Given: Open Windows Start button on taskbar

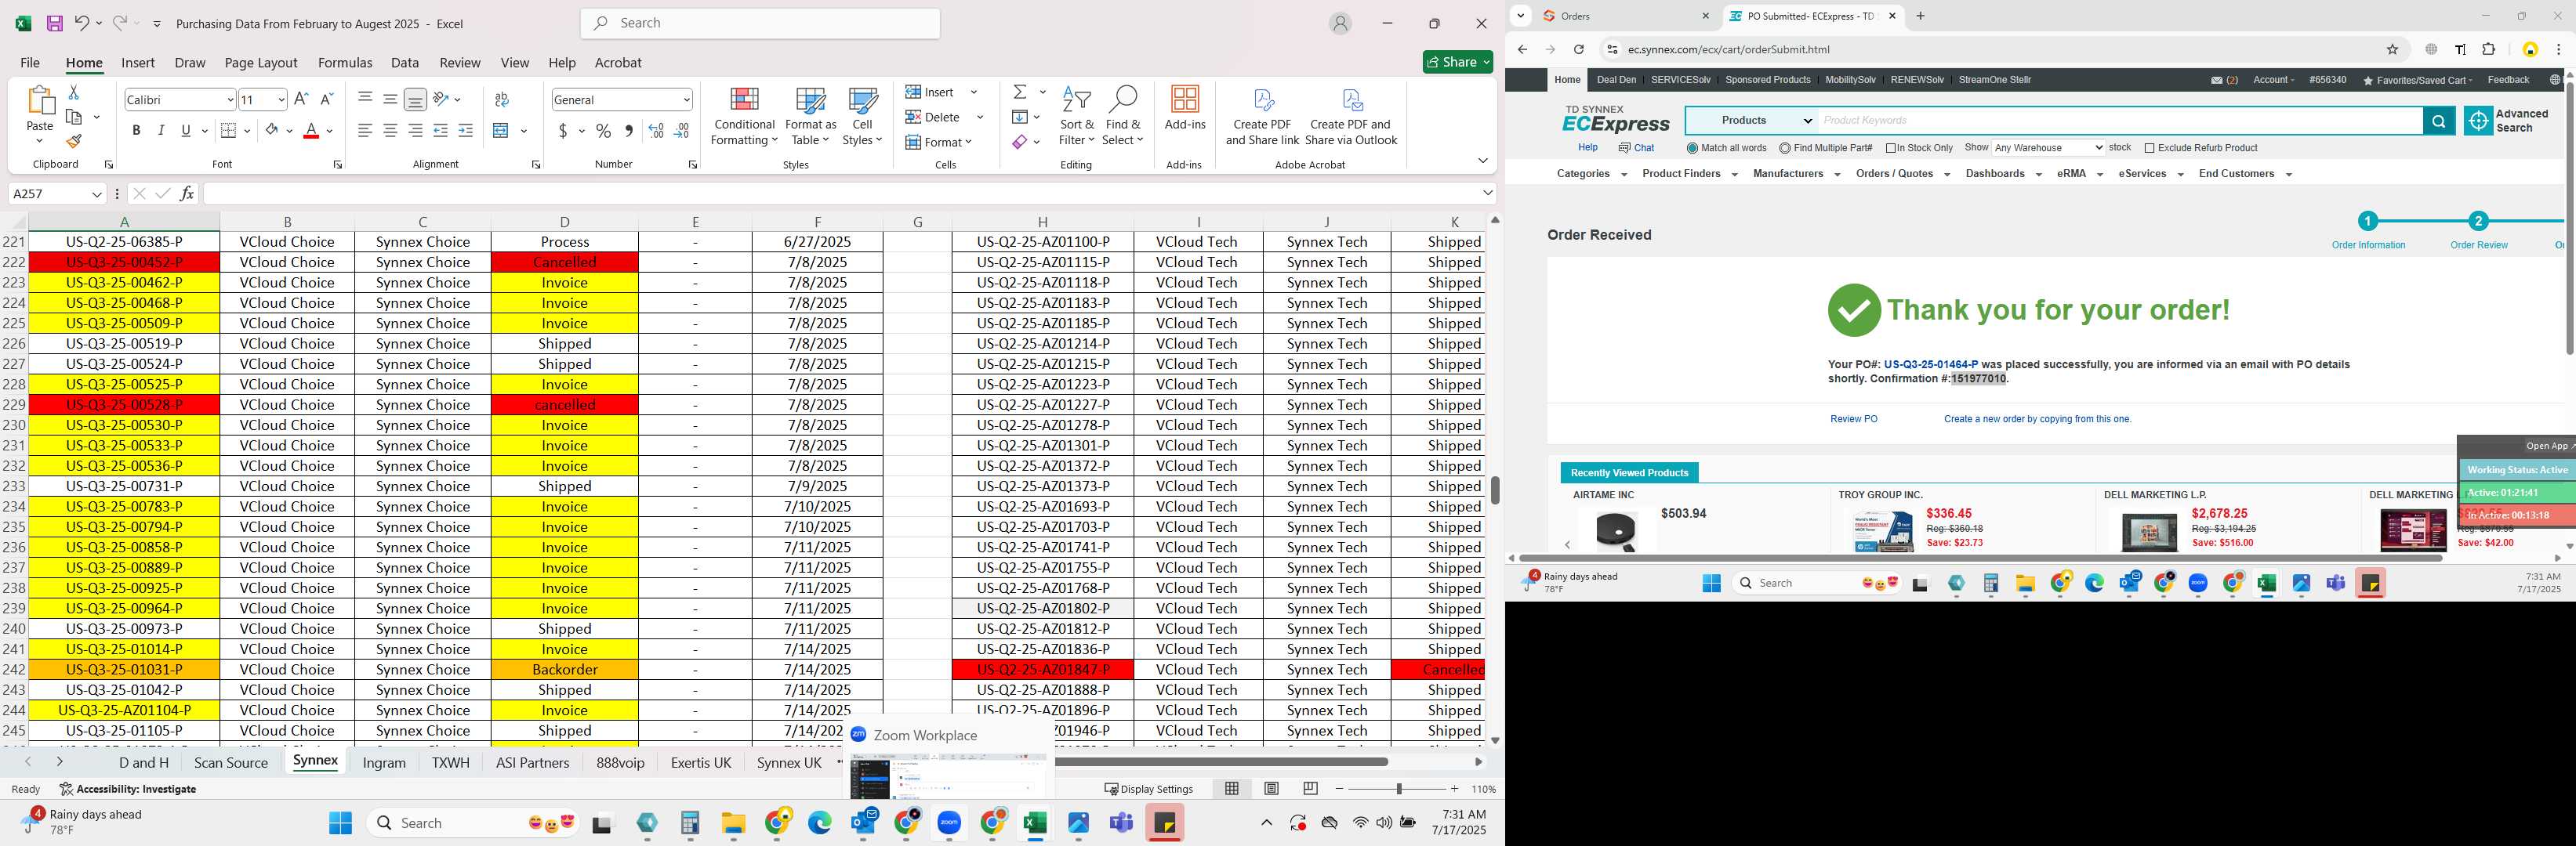Looking at the screenshot, I should 340,823.
